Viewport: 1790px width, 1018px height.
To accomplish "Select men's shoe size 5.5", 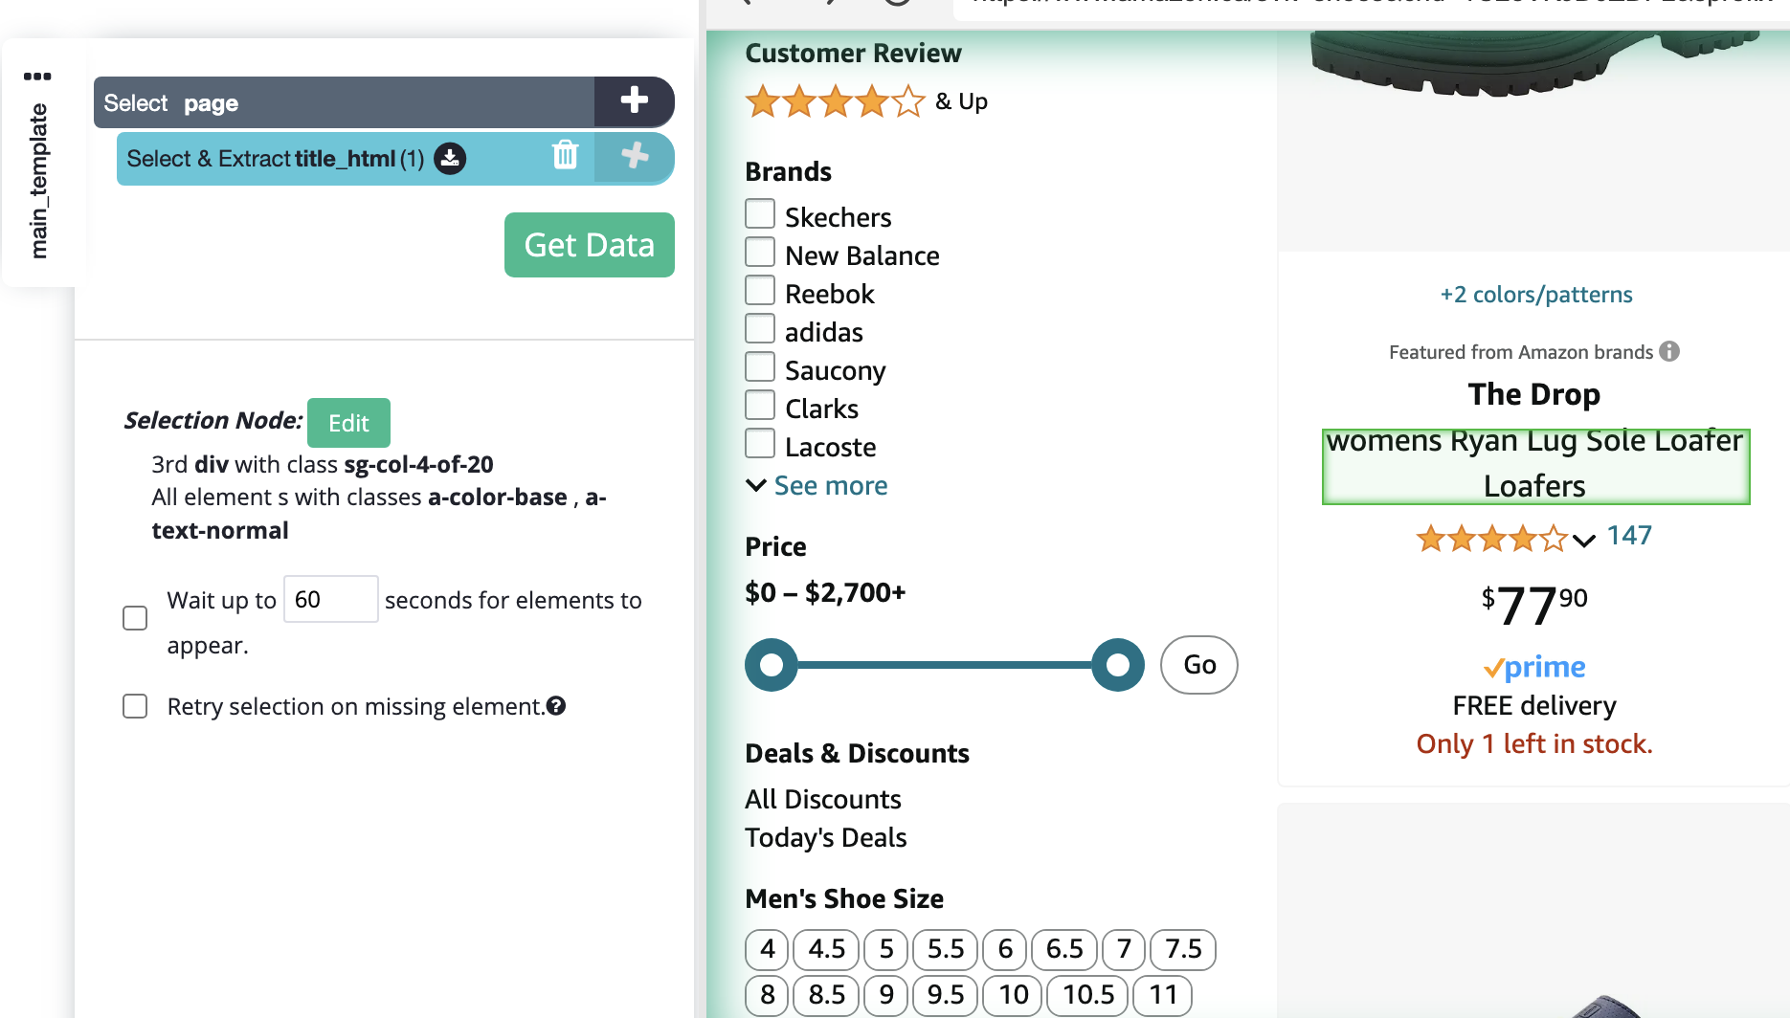I will pyautogui.click(x=945, y=949).
